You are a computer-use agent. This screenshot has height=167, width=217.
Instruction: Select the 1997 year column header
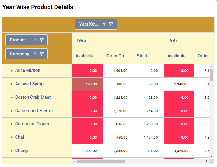[x=172, y=40]
